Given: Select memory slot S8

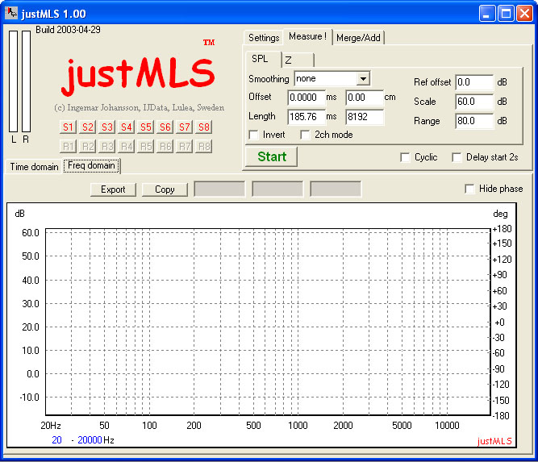Looking at the screenshot, I should coord(204,127).
